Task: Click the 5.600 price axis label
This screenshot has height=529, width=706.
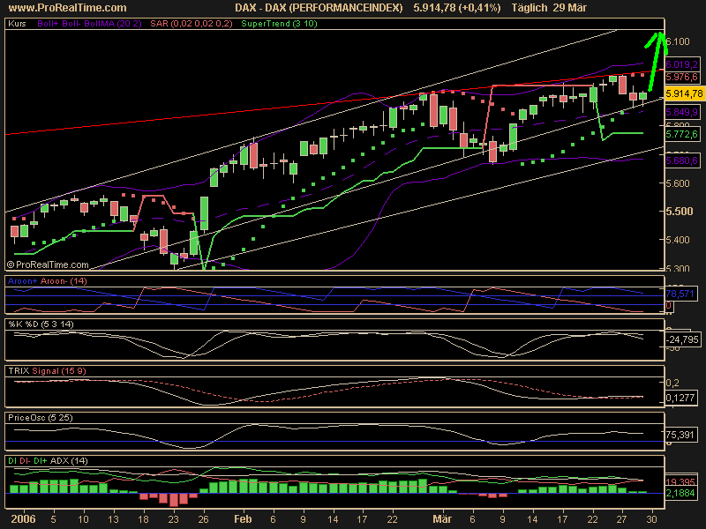Action: (x=678, y=183)
